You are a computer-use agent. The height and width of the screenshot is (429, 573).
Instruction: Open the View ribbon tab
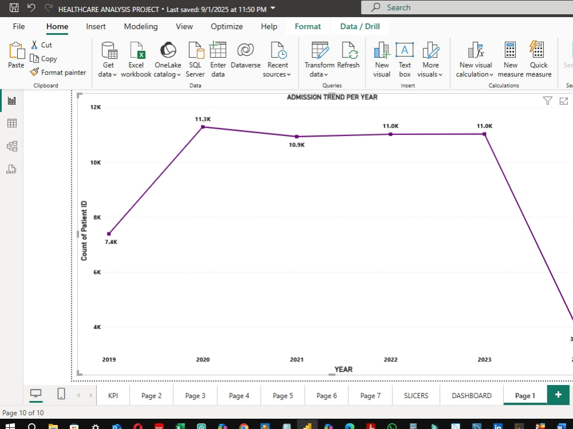coord(184,26)
